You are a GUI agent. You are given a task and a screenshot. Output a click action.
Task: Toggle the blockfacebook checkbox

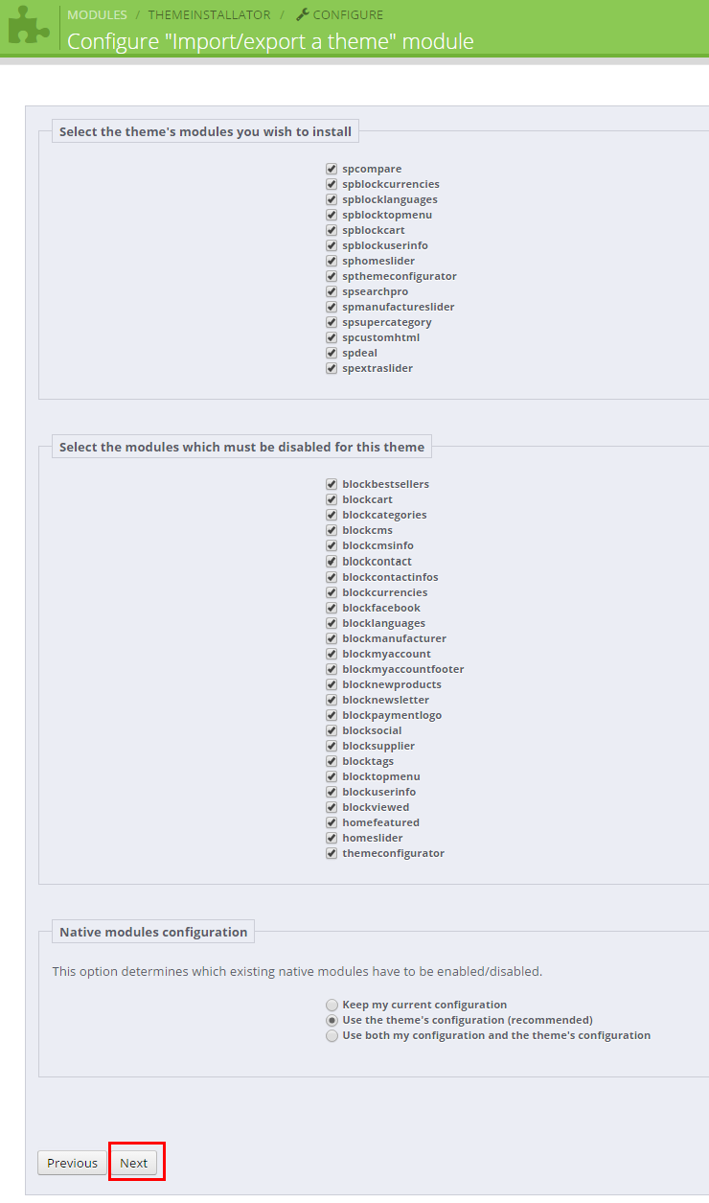(x=332, y=608)
